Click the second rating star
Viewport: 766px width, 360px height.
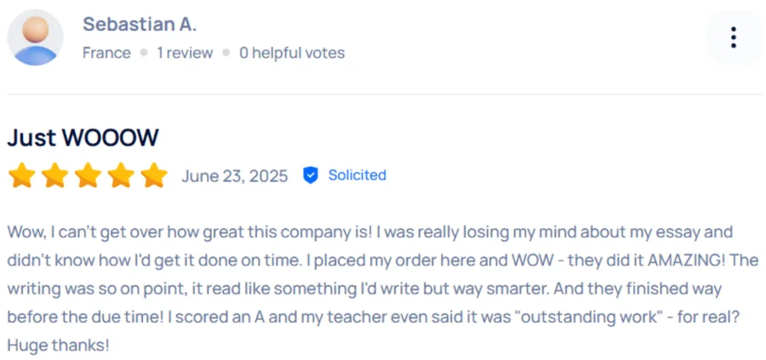pos(54,176)
